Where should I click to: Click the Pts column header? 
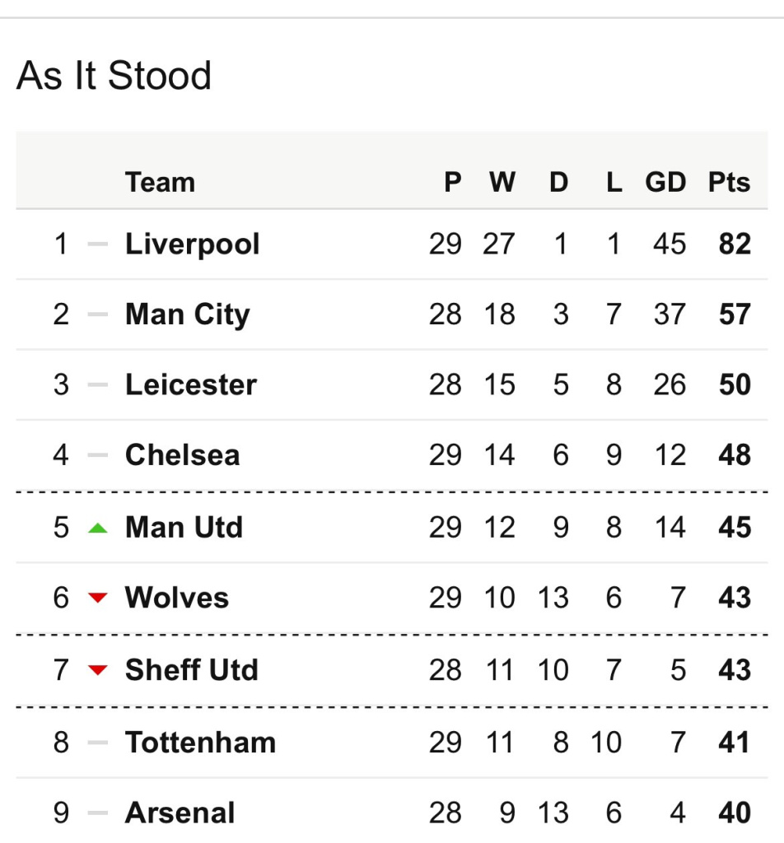(x=729, y=182)
